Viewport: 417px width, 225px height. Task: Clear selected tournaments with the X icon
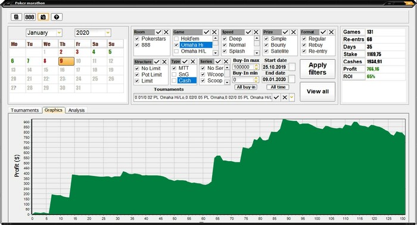285,97
